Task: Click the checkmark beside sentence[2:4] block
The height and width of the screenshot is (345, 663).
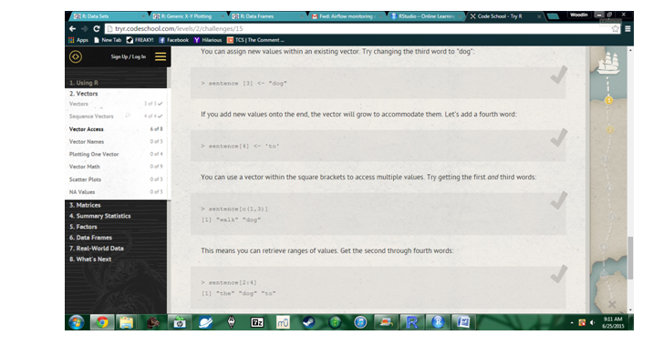Action: [558, 274]
